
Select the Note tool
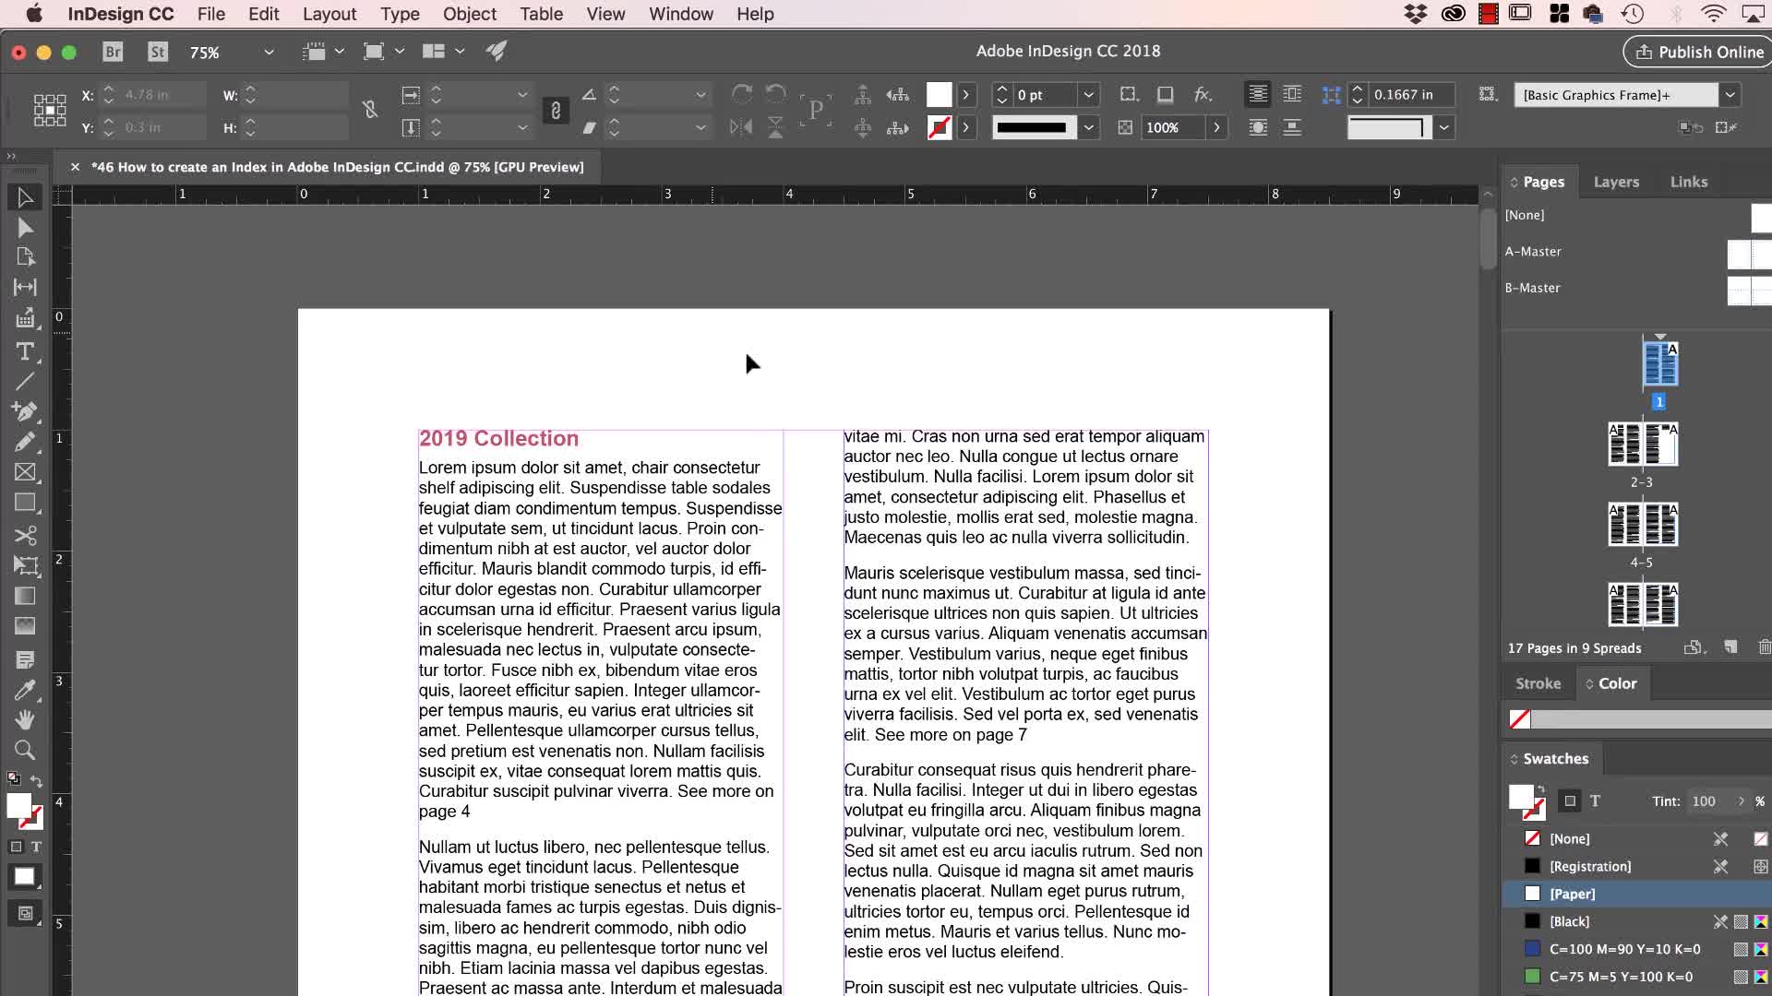coord(25,659)
